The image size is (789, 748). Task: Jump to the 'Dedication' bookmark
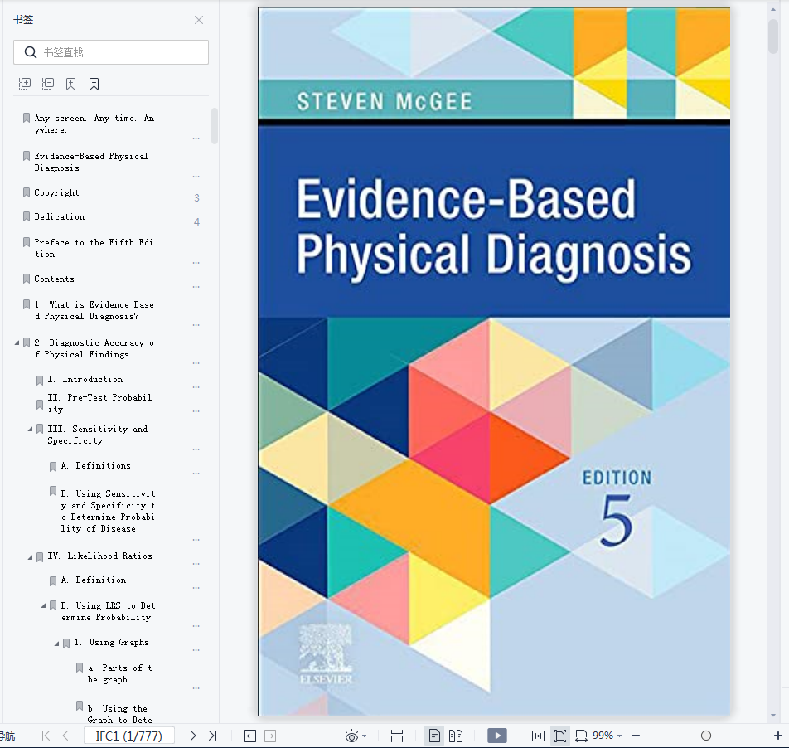pos(60,217)
